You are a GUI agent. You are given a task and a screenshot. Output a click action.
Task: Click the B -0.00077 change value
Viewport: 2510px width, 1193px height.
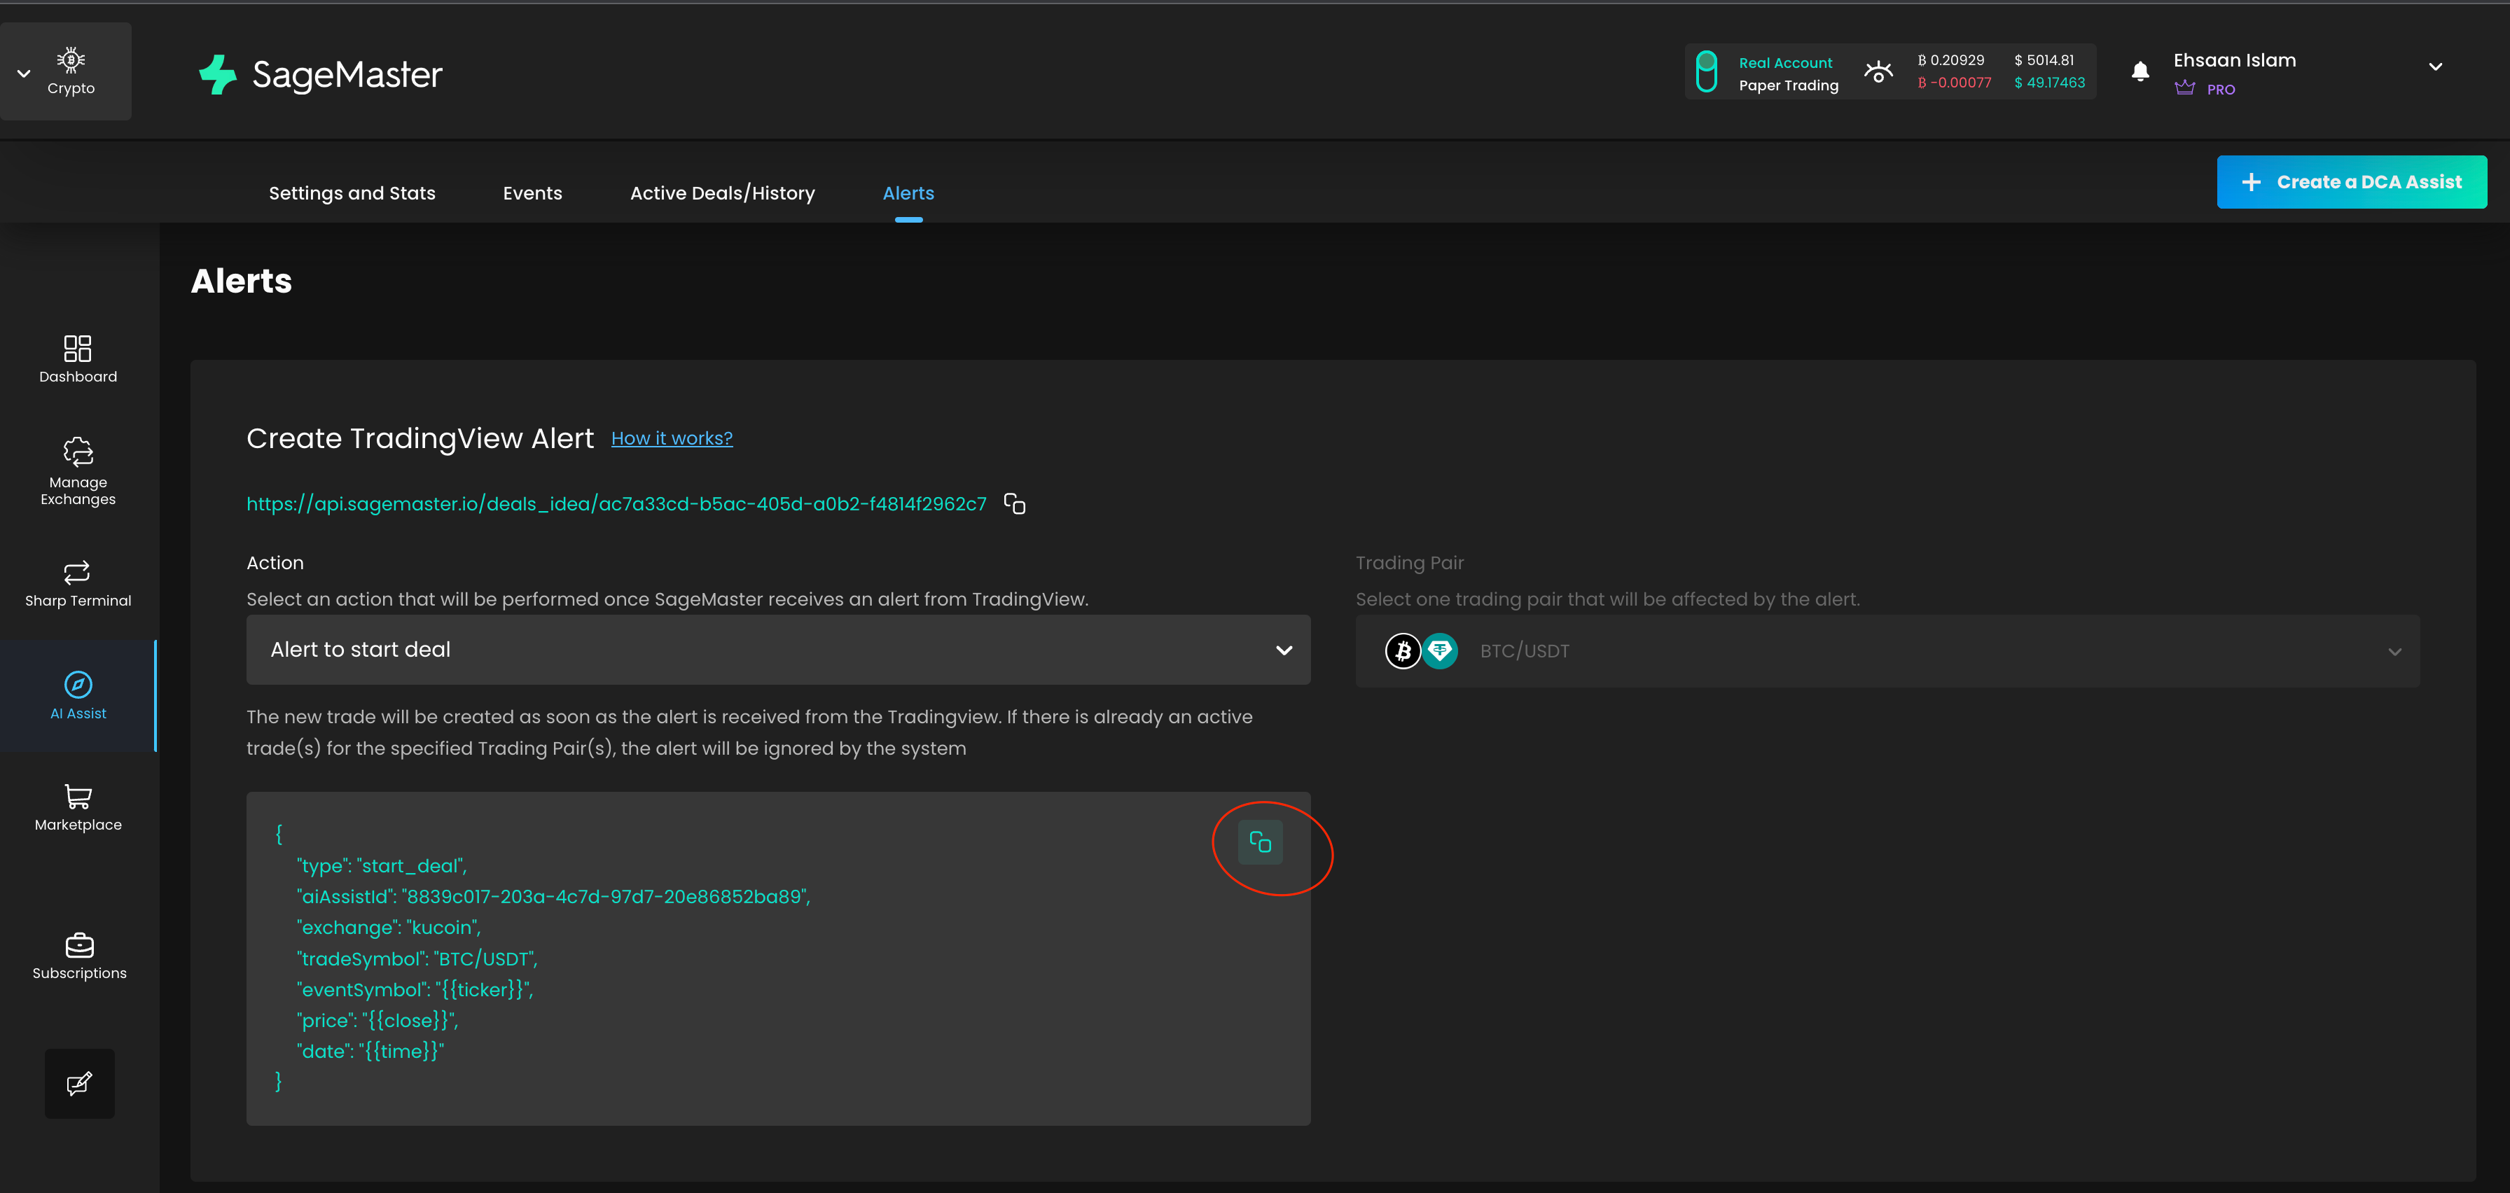tap(1955, 83)
